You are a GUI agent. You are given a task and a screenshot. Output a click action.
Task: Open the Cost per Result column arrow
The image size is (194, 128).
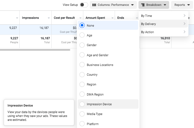(80, 18)
